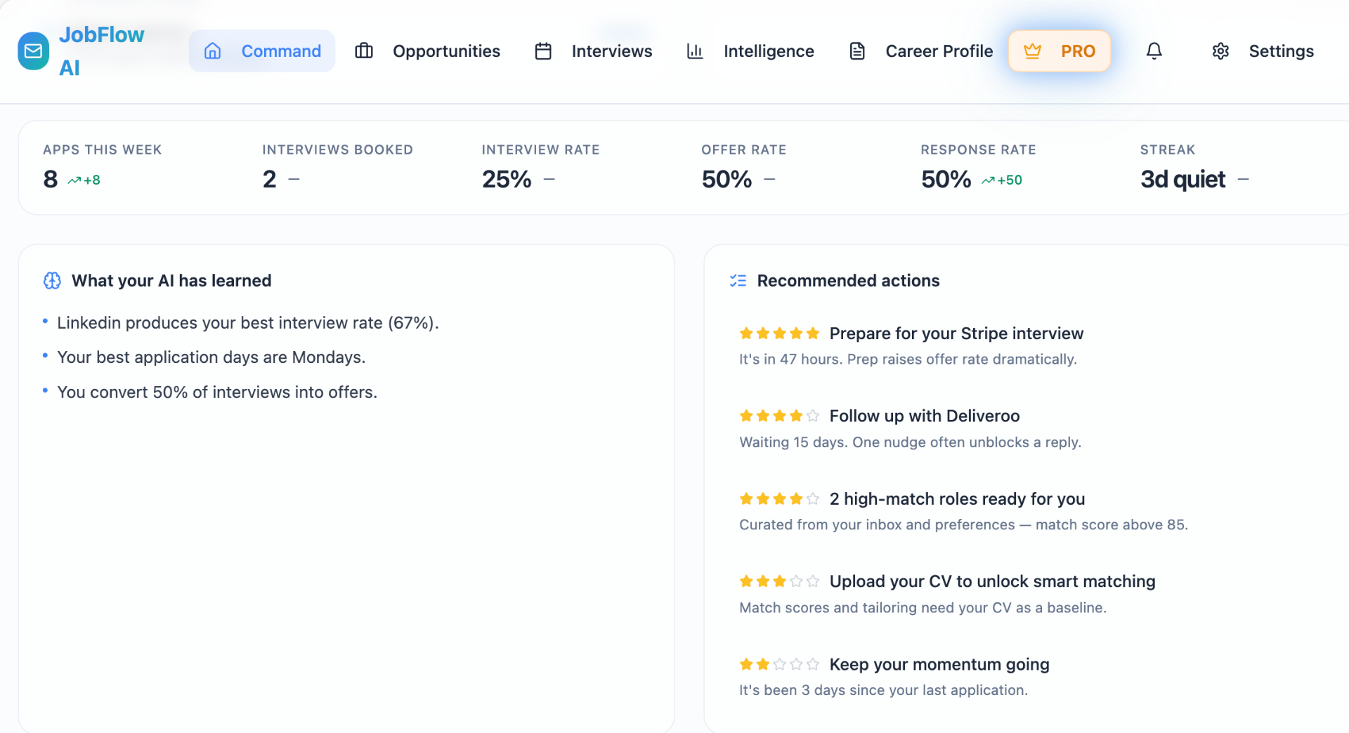This screenshot has height=733, width=1349.
Task: Open Follow up with Deliveroo action
Action: (x=925, y=416)
